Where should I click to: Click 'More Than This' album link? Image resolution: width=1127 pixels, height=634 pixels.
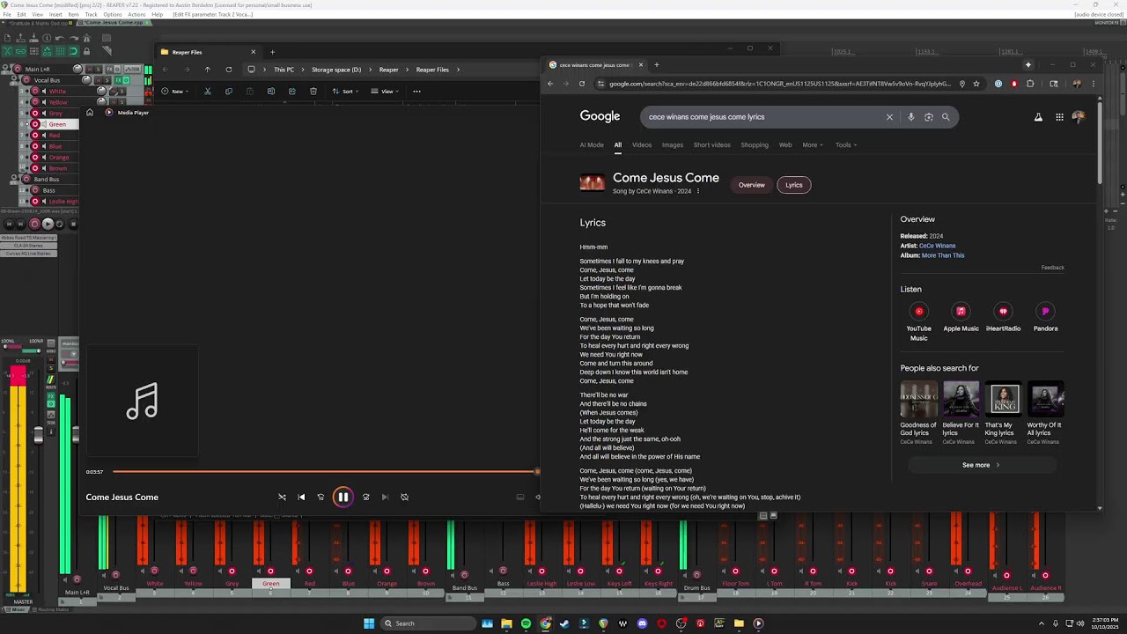tap(943, 255)
